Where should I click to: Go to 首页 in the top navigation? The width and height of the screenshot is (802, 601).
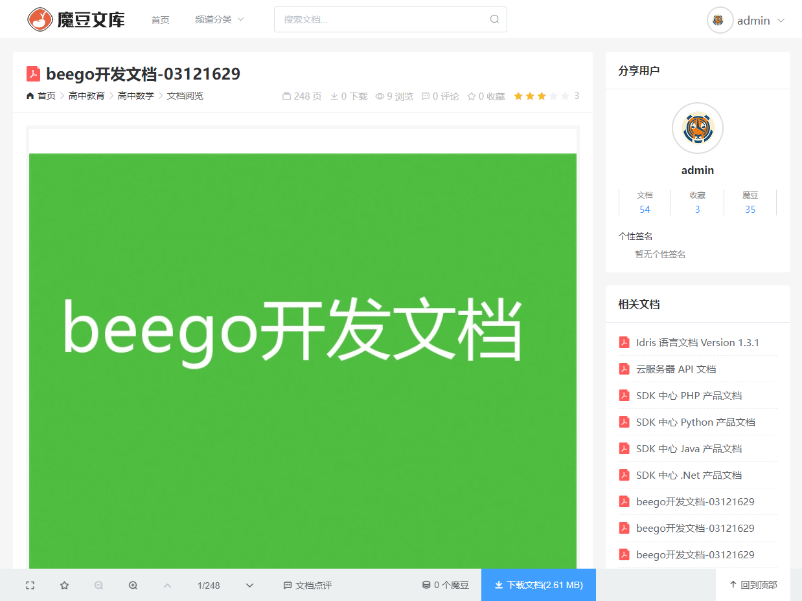160,19
